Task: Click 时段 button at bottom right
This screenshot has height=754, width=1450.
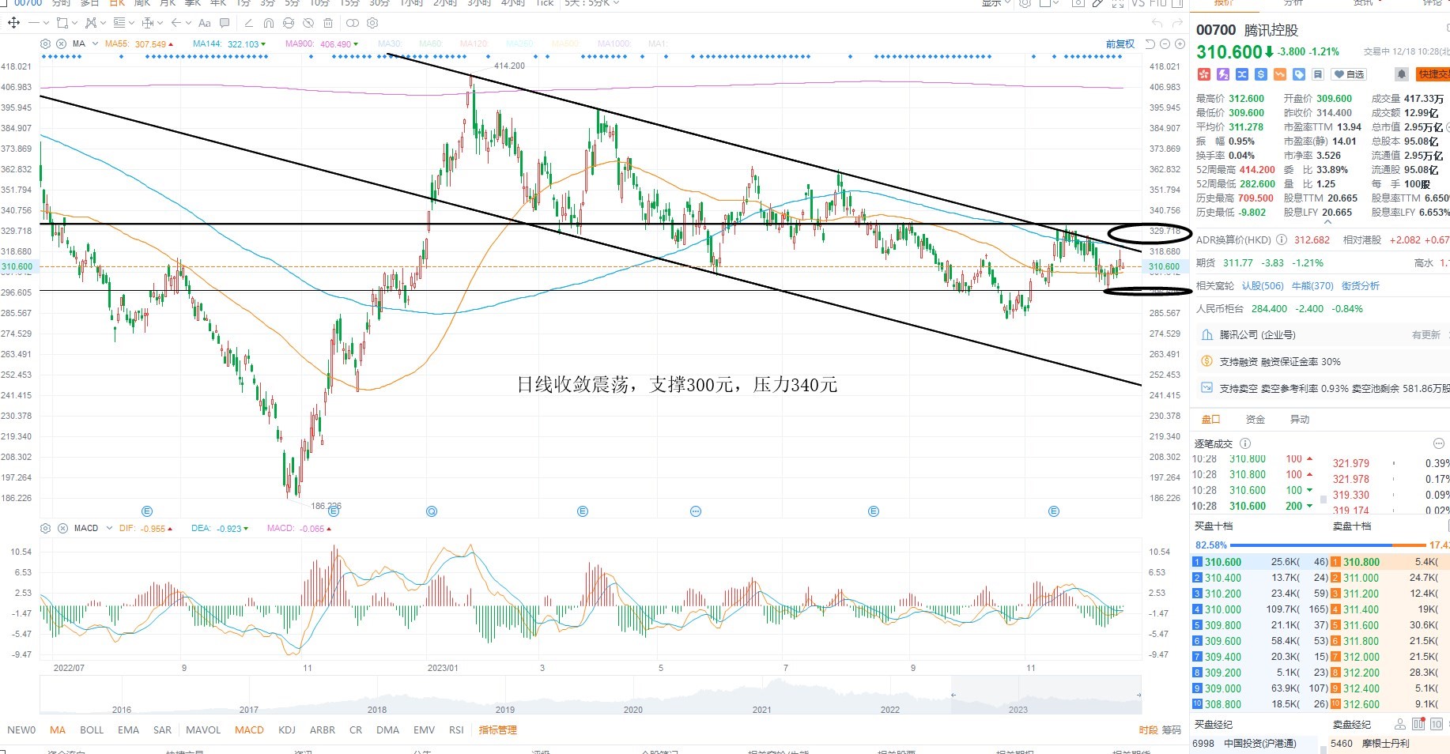Action: (x=1149, y=730)
